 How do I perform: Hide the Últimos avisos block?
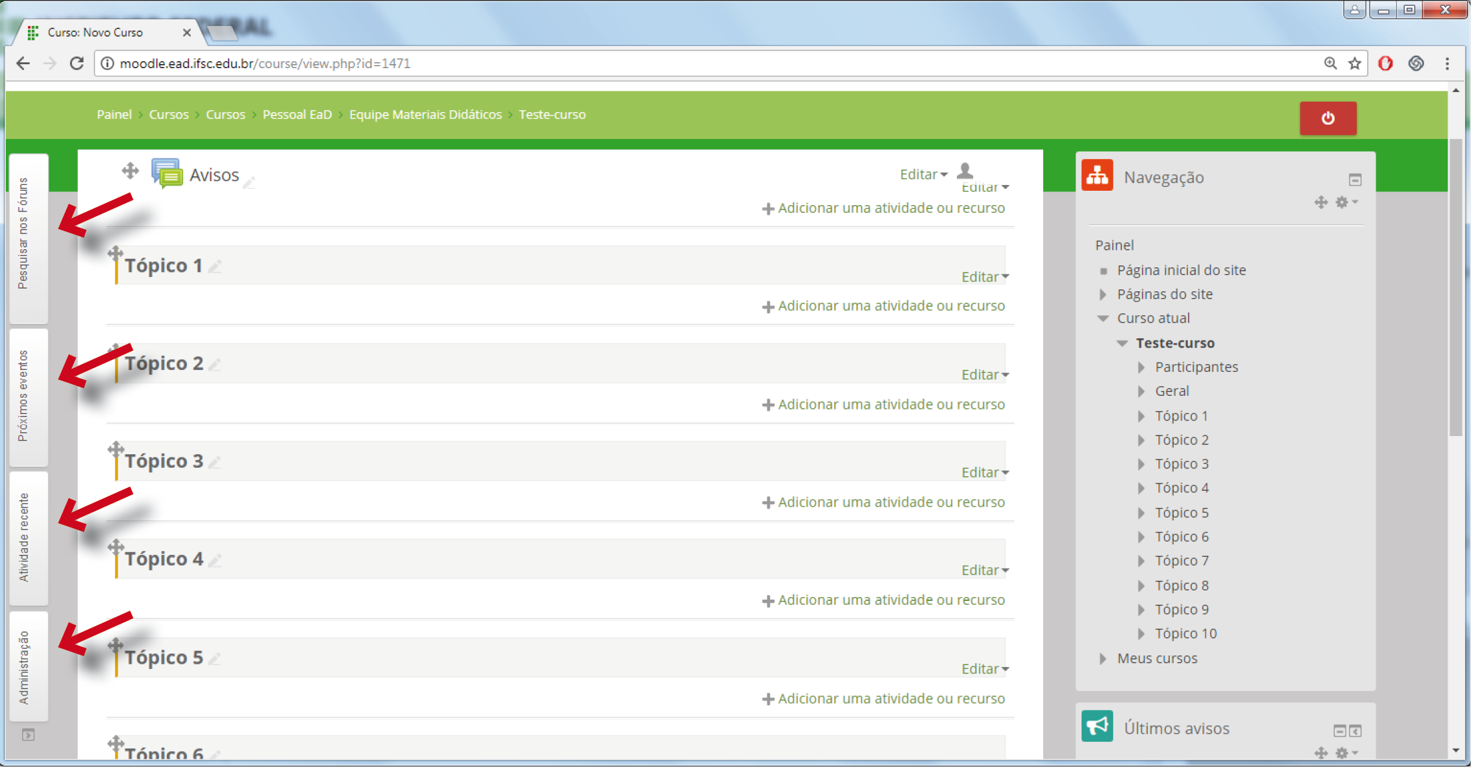(x=1339, y=731)
